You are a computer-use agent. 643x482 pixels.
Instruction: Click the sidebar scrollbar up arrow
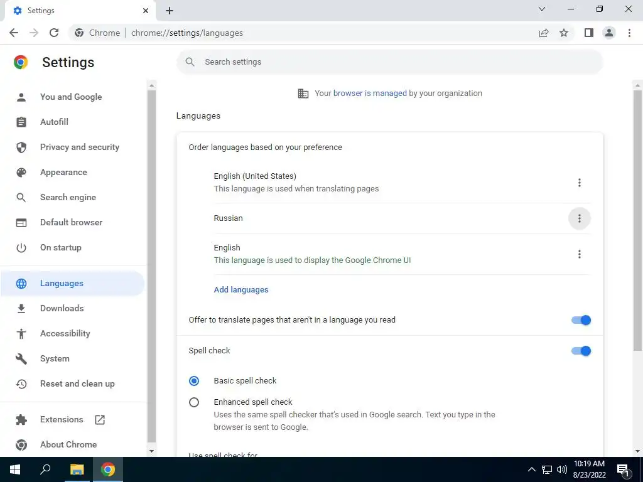(152, 85)
